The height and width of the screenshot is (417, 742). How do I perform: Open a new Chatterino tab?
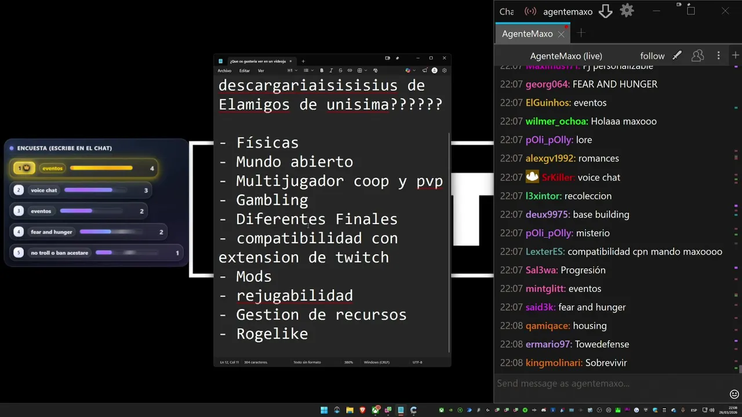tap(581, 33)
